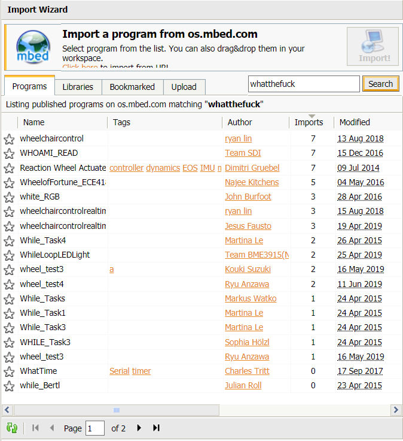Switch to the Libraries tab
Screen dimensions: 403x441
(78, 87)
